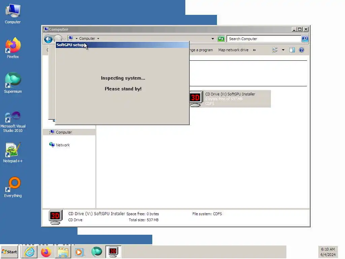The image size is (345, 259).
Task: Click the change view icon
Action: [x=275, y=50]
